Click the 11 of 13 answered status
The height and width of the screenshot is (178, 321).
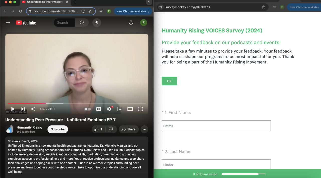[205, 174]
